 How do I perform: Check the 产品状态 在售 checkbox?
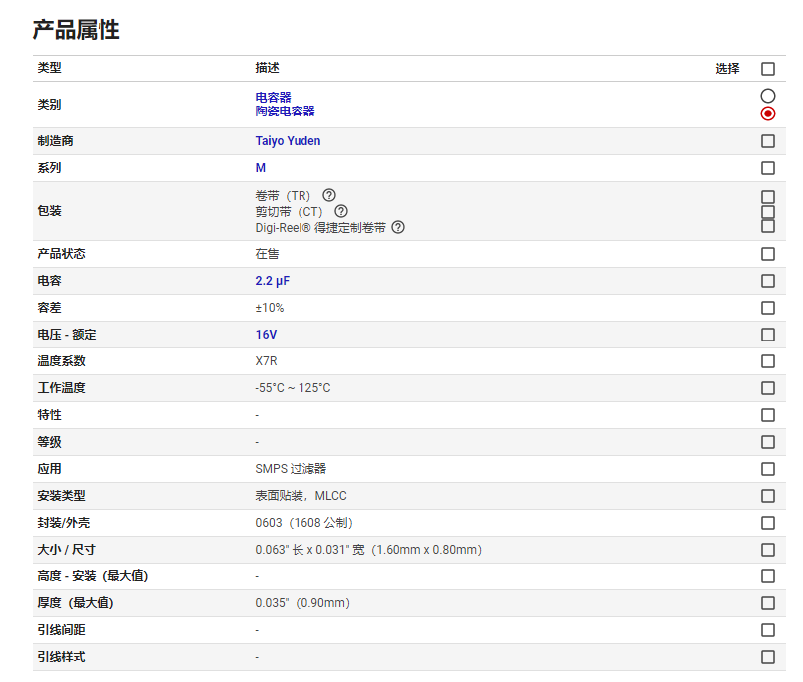pyautogui.click(x=767, y=254)
